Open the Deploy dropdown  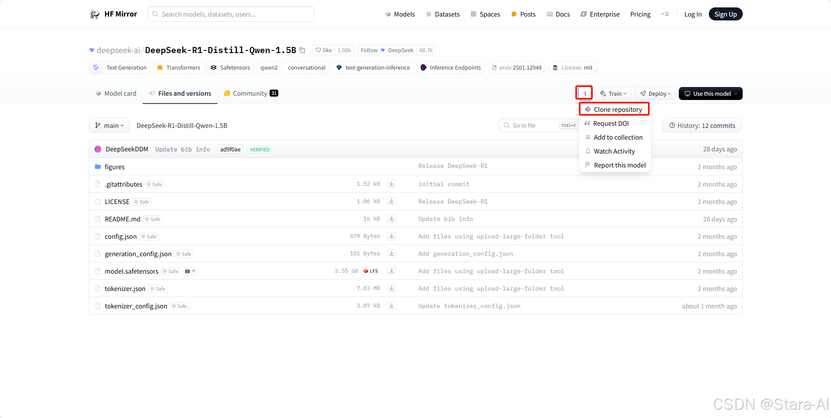tap(655, 94)
